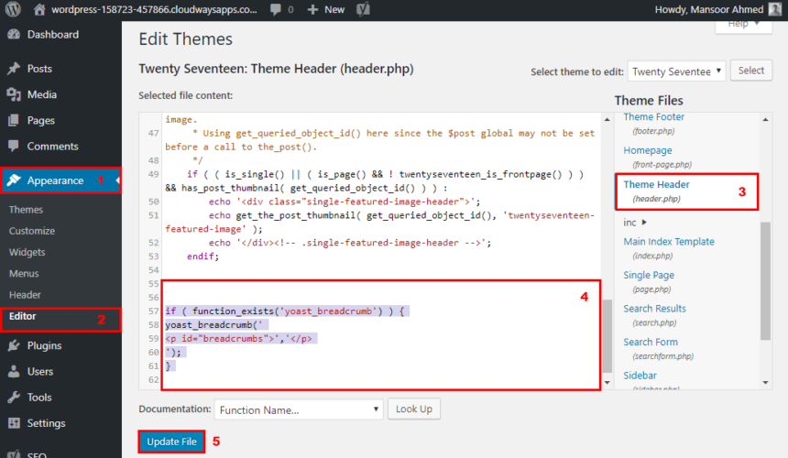Click Theme Files scrollbar thumb
Viewport: 788px width, 458px height.
pos(765,281)
